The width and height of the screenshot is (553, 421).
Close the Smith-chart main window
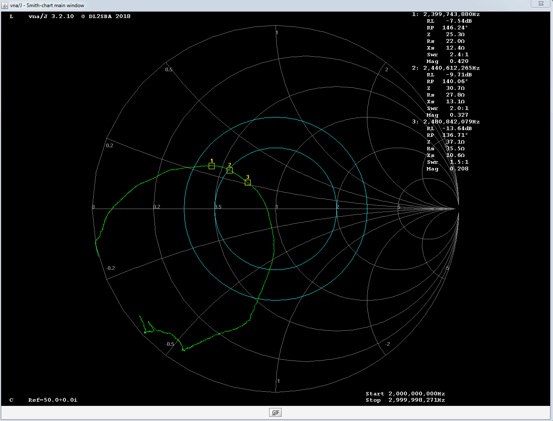[x=540, y=3]
